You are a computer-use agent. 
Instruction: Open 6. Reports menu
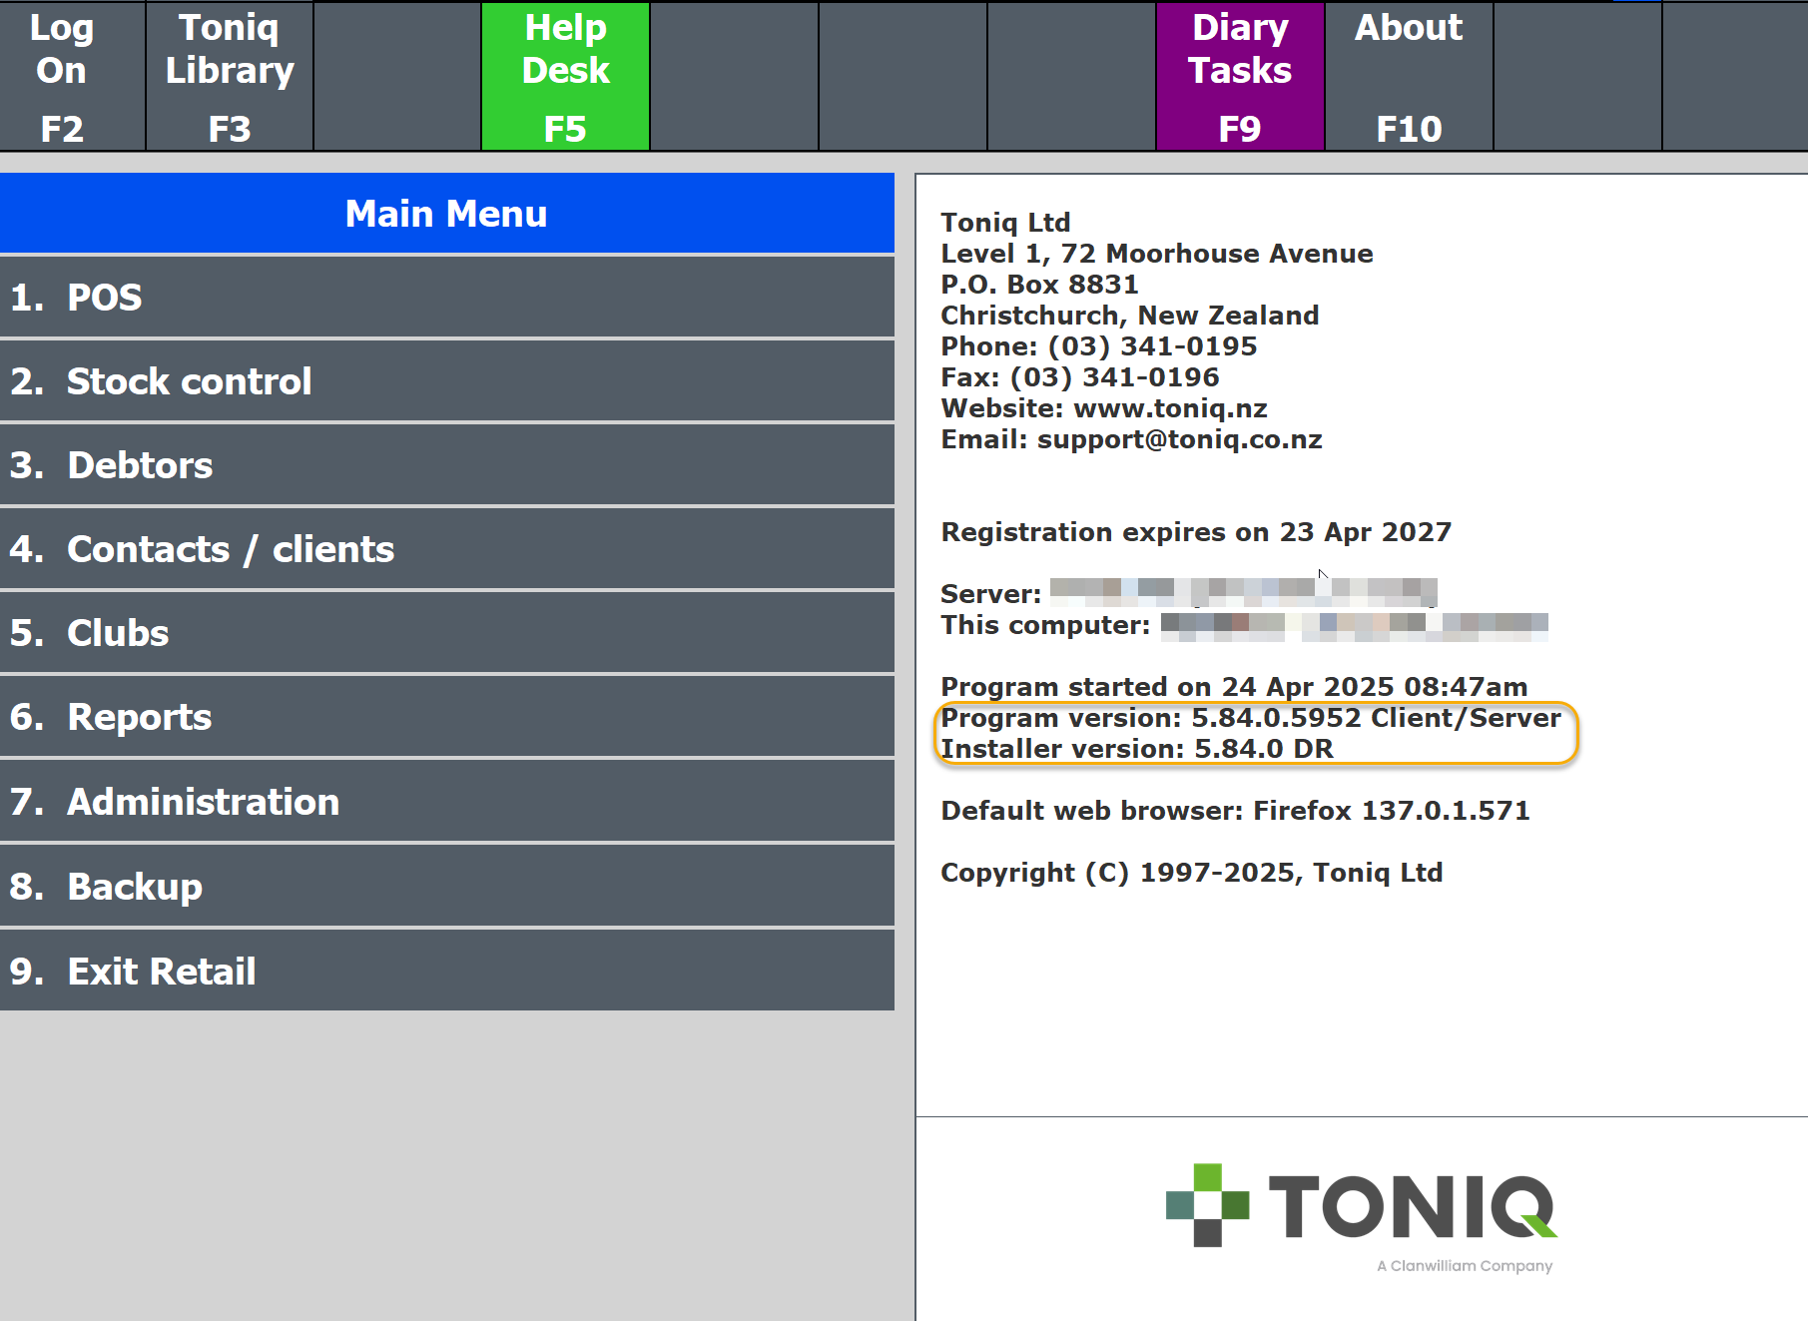(x=446, y=717)
